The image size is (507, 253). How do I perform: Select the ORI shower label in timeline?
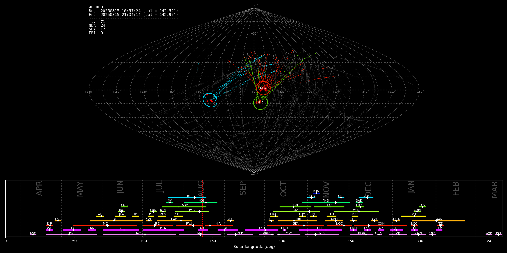298,219
